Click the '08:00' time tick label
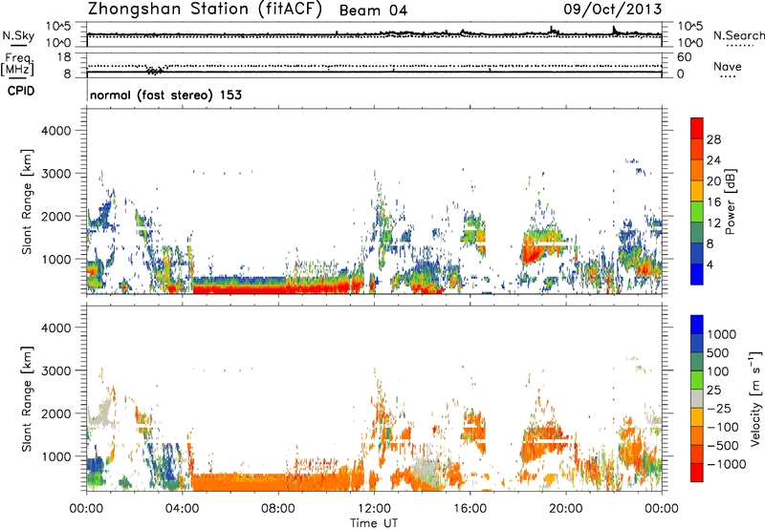 278,509
